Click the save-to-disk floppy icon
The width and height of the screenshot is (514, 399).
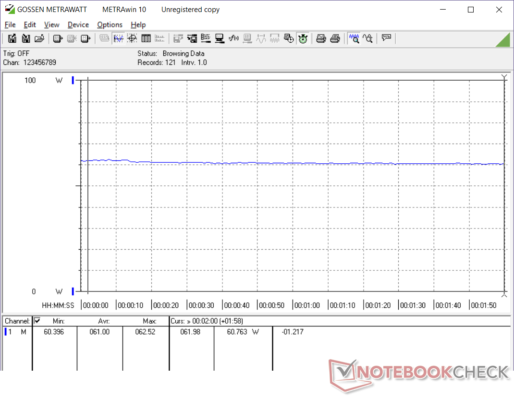12,39
